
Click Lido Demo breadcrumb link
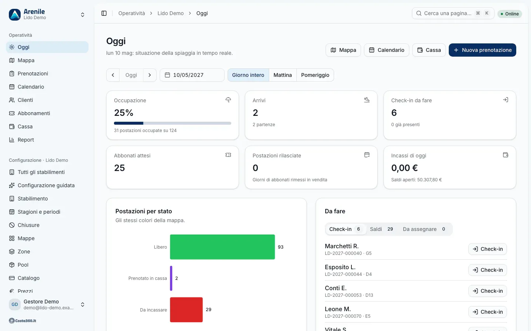point(170,13)
